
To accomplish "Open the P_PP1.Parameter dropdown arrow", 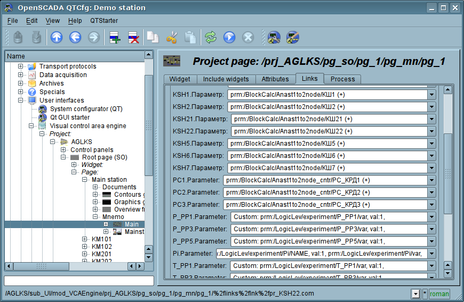I will pos(431,217).
